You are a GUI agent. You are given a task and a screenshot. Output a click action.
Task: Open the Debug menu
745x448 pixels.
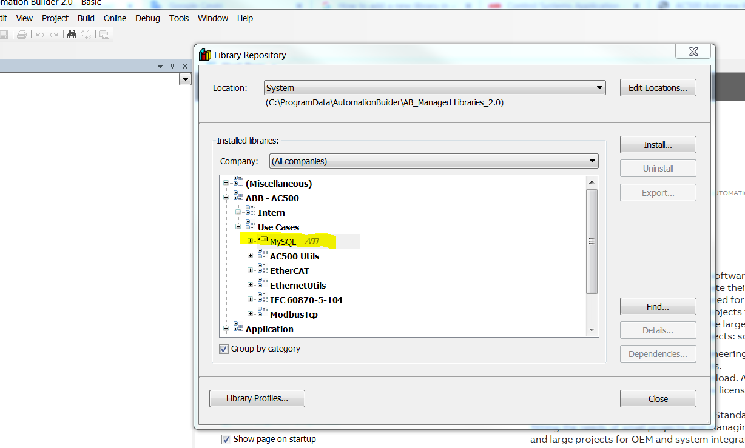(x=147, y=18)
